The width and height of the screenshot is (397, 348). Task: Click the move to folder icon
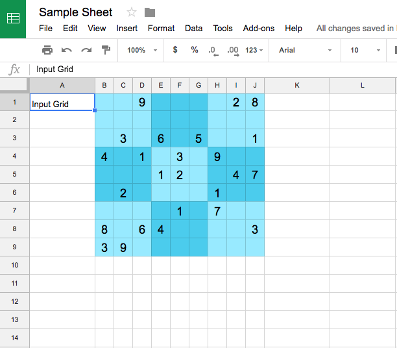(x=150, y=12)
